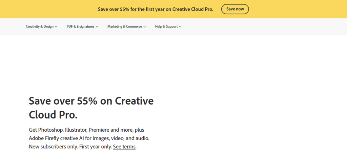Expand the Help & Support chevron arrow
This screenshot has width=347, height=154.
pyautogui.click(x=180, y=27)
